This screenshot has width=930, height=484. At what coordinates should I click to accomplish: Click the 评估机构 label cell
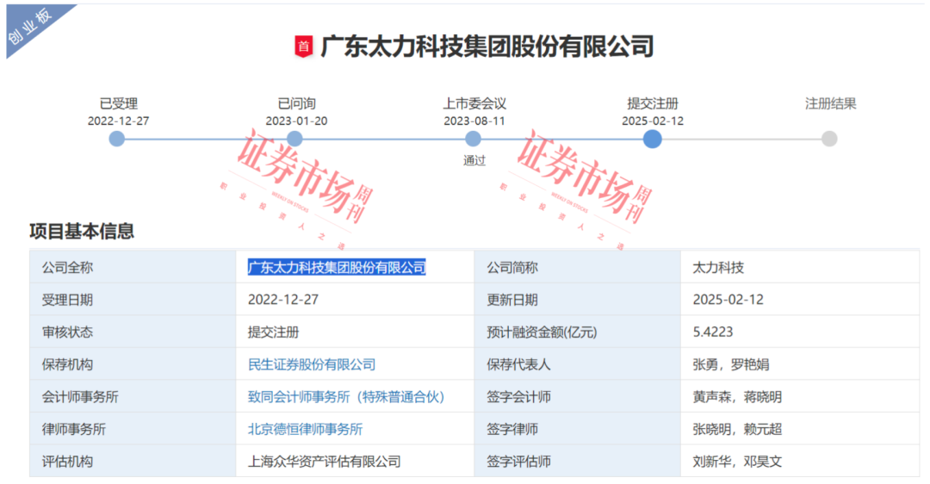[x=133, y=462]
